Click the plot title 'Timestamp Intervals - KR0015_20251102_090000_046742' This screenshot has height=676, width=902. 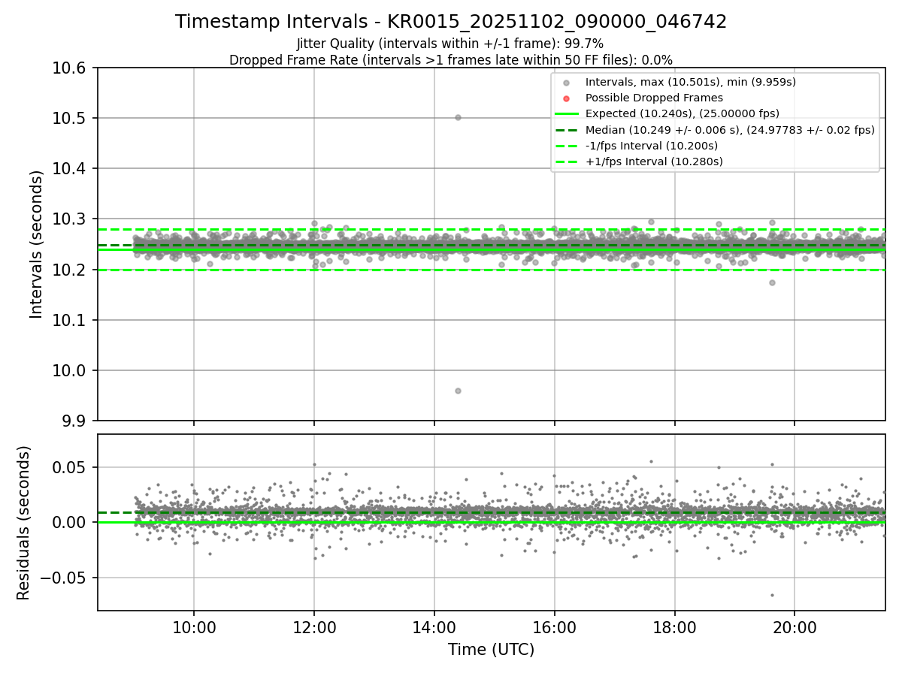[x=451, y=22]
